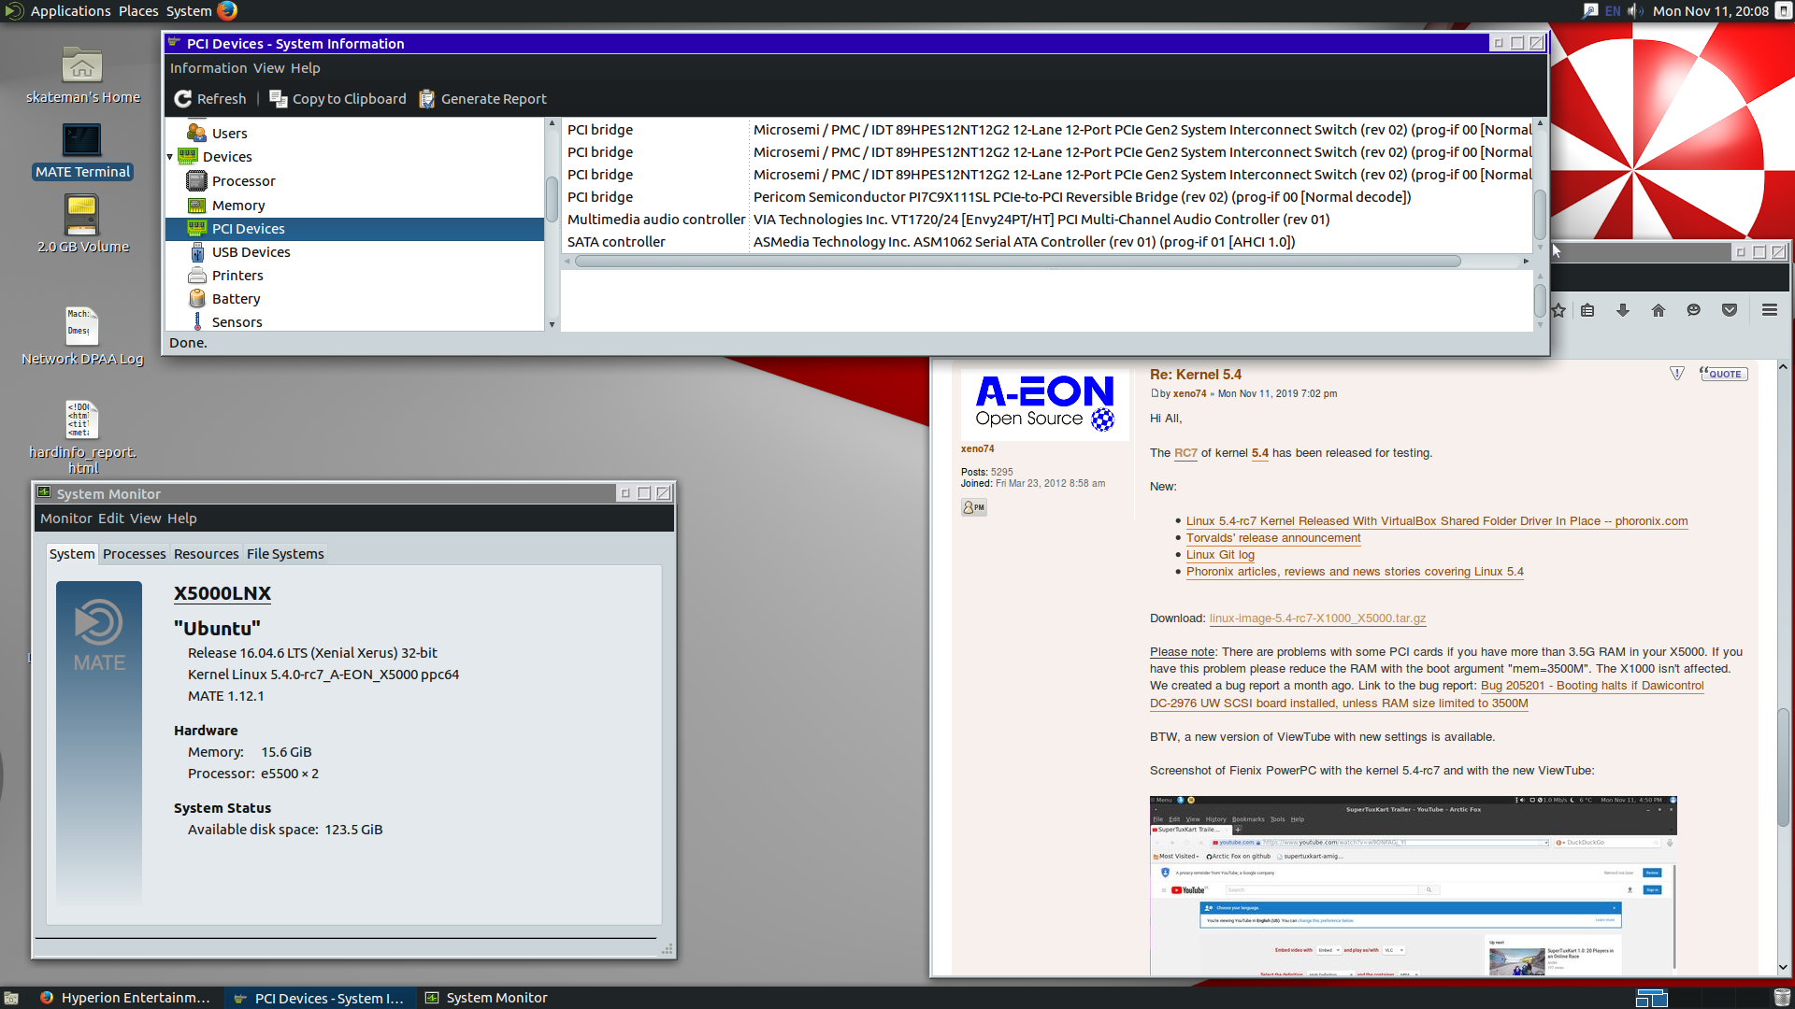Click the browser page vertical scrollbar
The height and width of the screenshot is (1009, 1795).
(x=1783, y=766)
